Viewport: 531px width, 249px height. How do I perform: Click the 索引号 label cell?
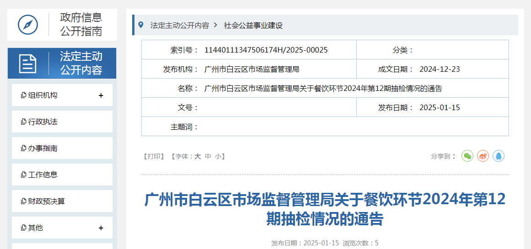point(184,50)
